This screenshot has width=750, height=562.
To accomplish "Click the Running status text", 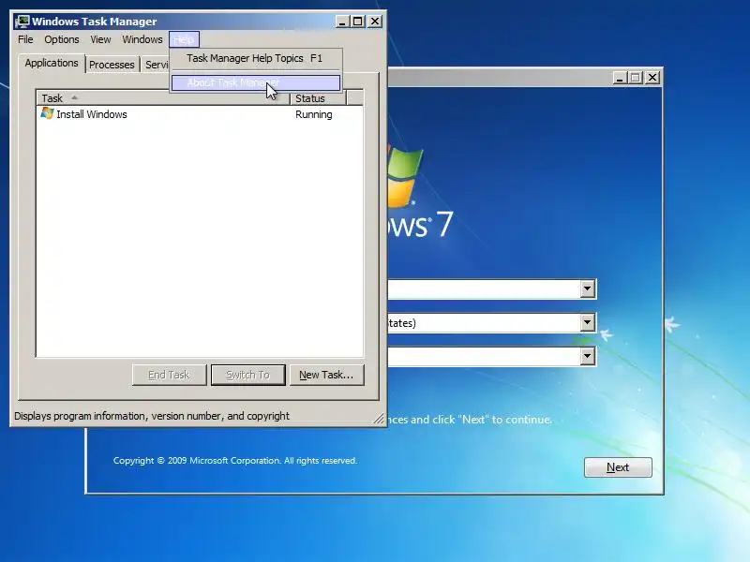I will (314, 114).
